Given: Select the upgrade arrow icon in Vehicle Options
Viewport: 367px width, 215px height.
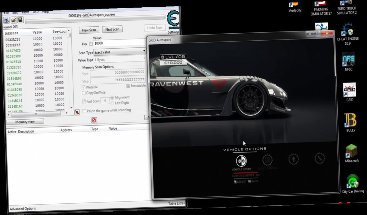Looking at the screenshot, I should tap(294, 159).
